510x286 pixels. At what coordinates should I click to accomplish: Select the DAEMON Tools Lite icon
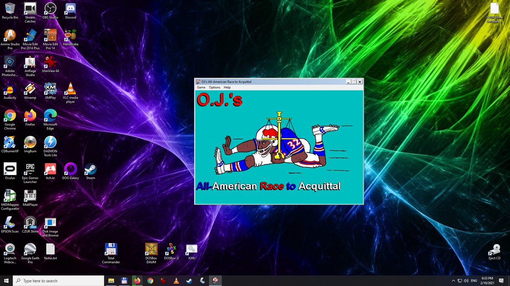tap(50, 146)
